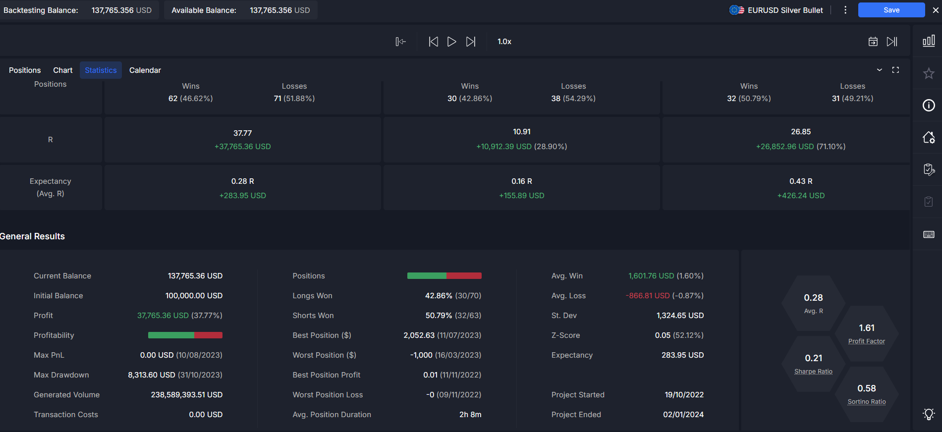Click the 38 (54.29%) losses value
Viewport: 942px width, 432px height.
(573, 99)
